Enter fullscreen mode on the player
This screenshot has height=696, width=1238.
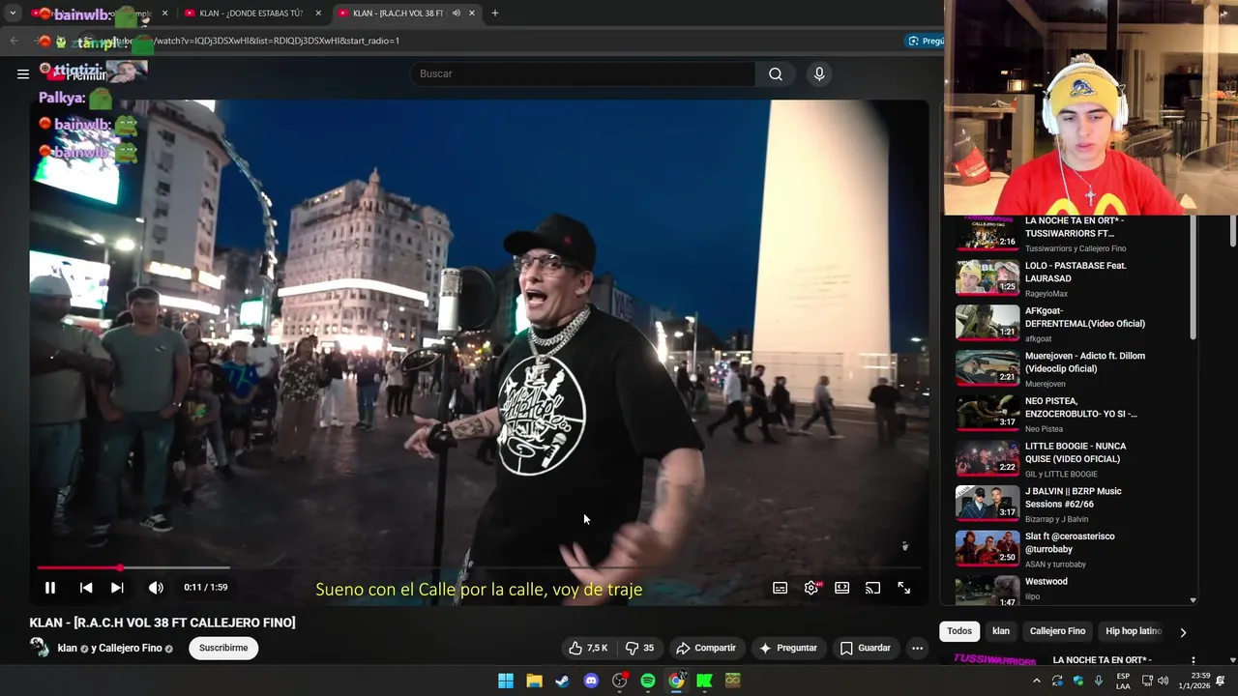903,588
